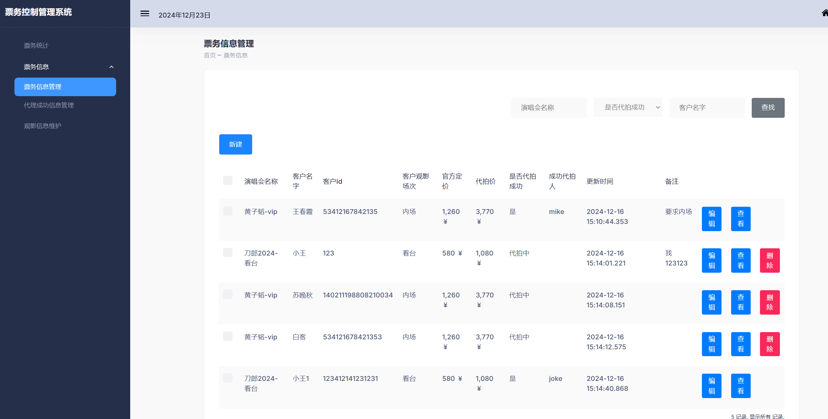The height and width of the screenshot is (419, 828).
Task: Click 查看 for 王春霞 row
Action: (x=741, y=219)
